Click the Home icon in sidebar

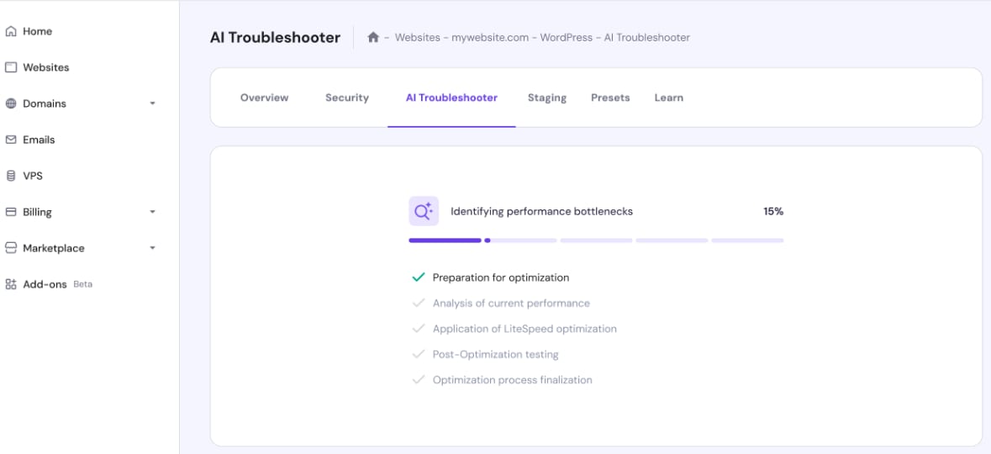11,32
